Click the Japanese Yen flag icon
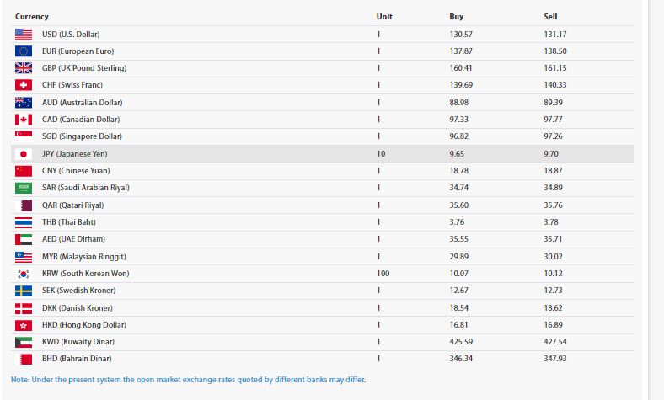Viewport: 664px width, 400px height. [24, 154]
